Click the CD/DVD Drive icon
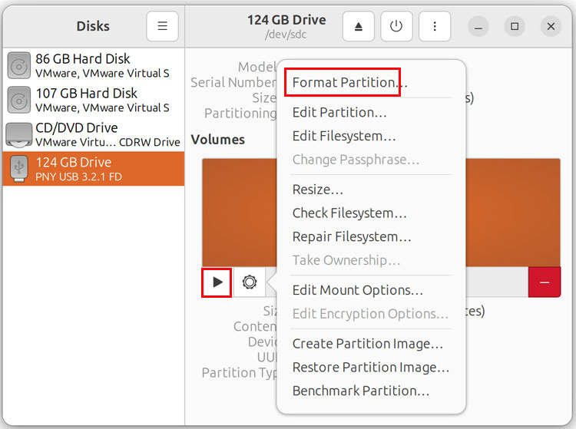576x429 pixels. point(18,134)
